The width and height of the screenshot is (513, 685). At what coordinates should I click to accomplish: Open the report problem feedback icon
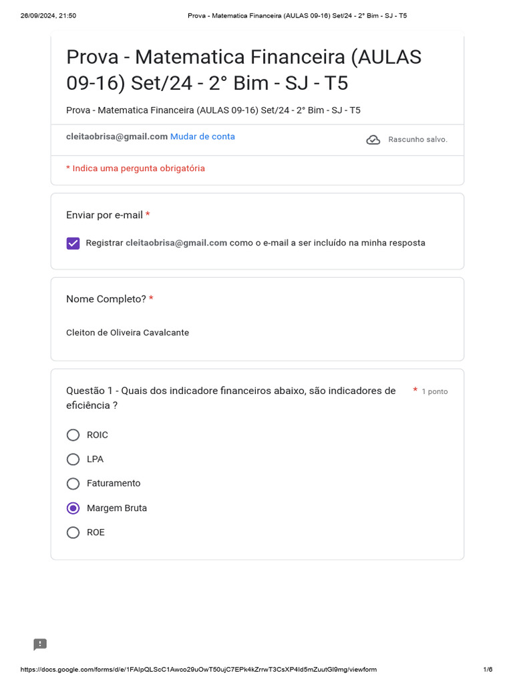click(40, 644)
